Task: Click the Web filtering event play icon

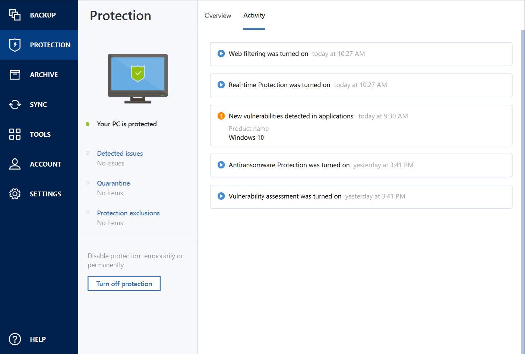Action: point(221,54)
